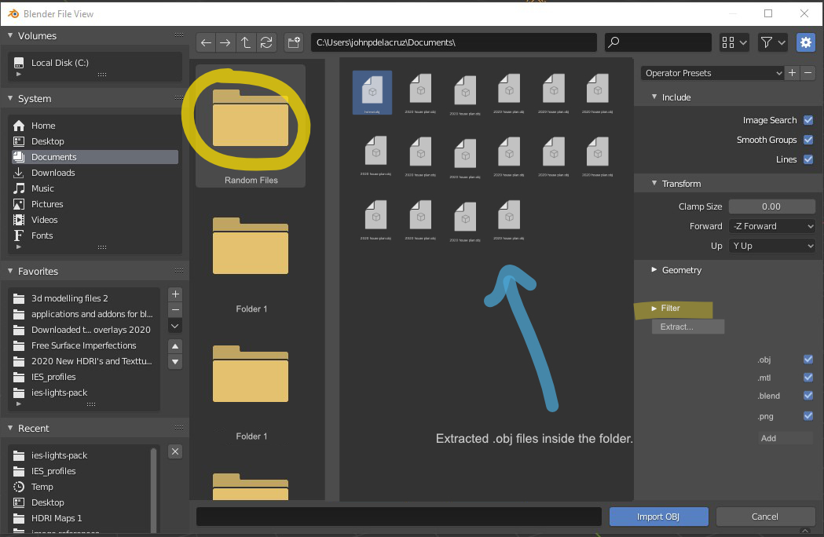Uncheck the Smooth Groups option
The height and width of the screenshot is (537, 824).
pyautogui.click(x=808, y=140)
